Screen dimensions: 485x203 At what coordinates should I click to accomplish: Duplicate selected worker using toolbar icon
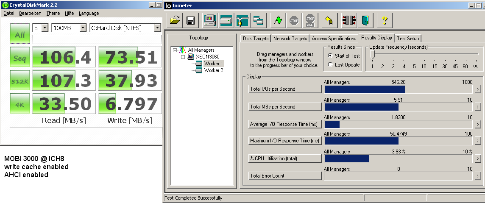click(258, 21)
